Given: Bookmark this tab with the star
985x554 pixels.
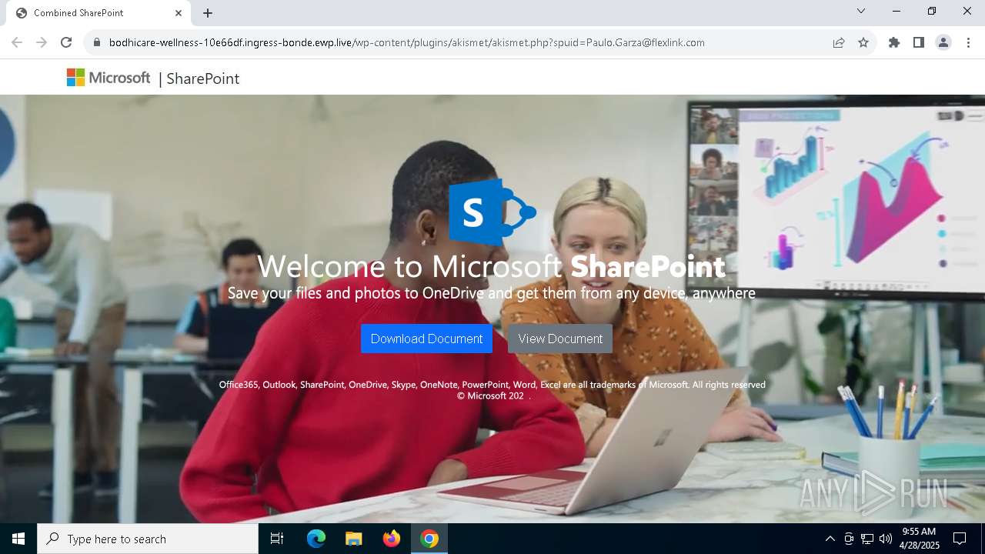Looking at the screenshot, I should coord(863,42).
